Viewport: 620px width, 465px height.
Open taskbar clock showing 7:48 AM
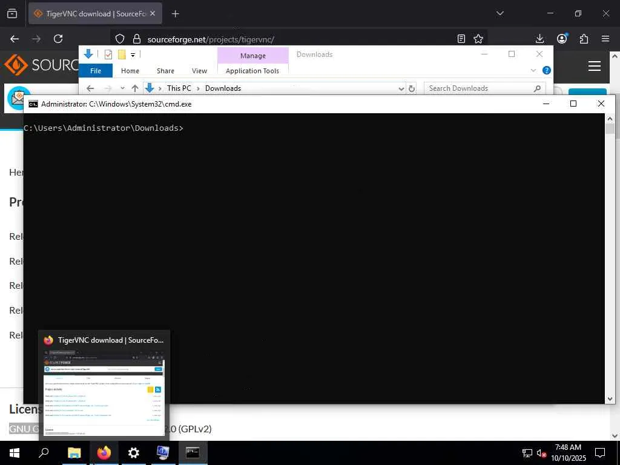[x=568, y=453]
